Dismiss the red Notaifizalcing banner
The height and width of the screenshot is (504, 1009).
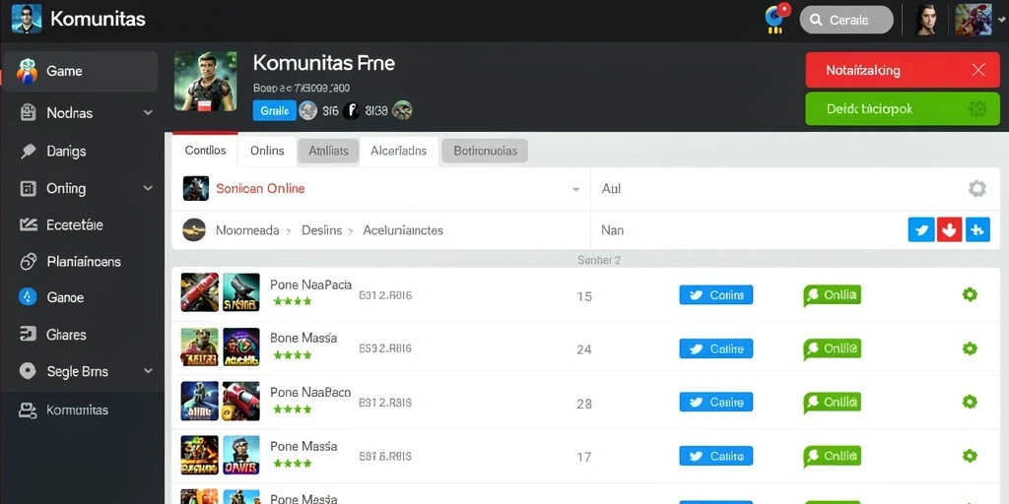coord(978,70)
